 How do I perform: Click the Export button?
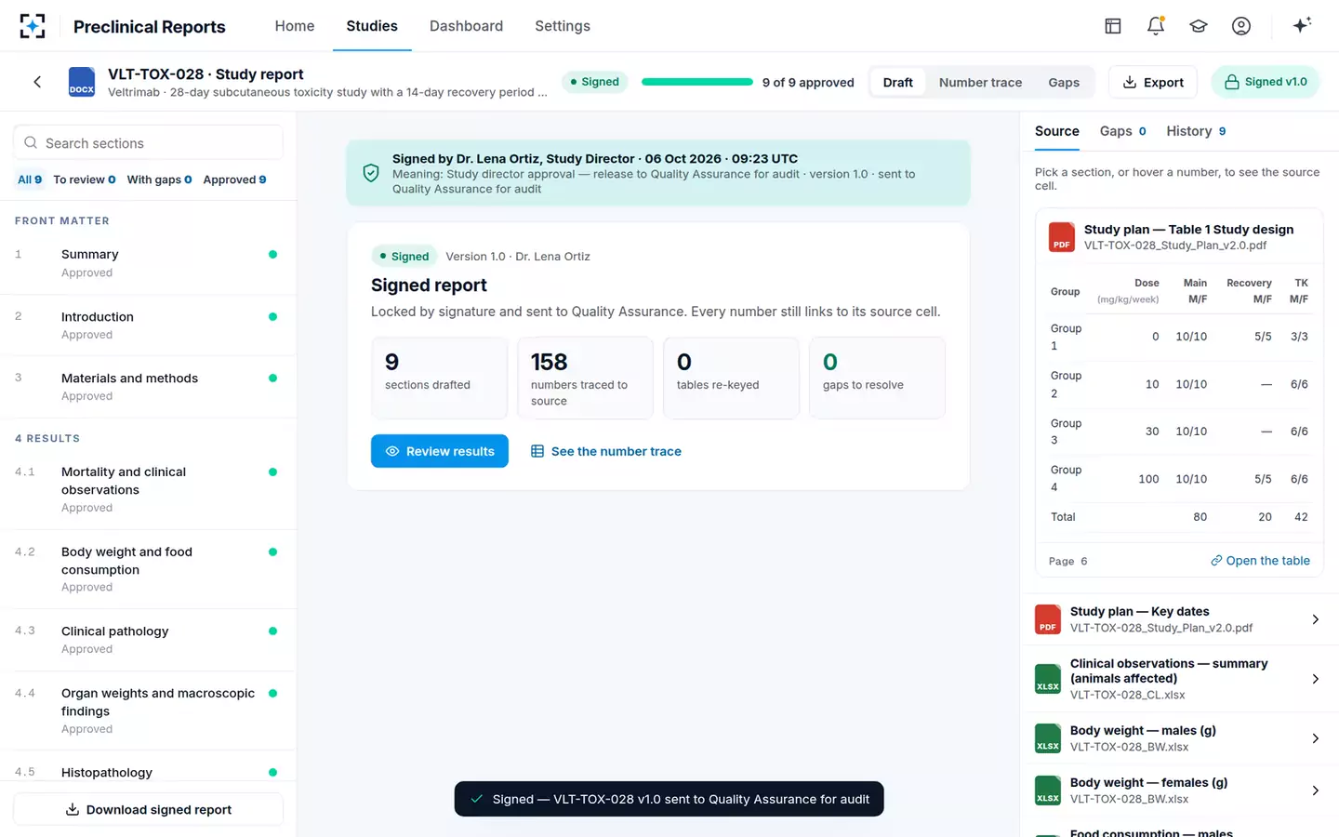1153,82
